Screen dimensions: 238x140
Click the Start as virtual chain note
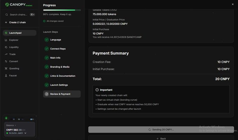(117, 100)
